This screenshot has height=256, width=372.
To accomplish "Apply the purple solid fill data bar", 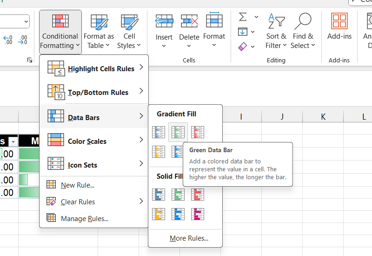I will (198, 214).
